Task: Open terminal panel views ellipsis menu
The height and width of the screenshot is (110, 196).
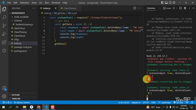Action: pos(160,8)
